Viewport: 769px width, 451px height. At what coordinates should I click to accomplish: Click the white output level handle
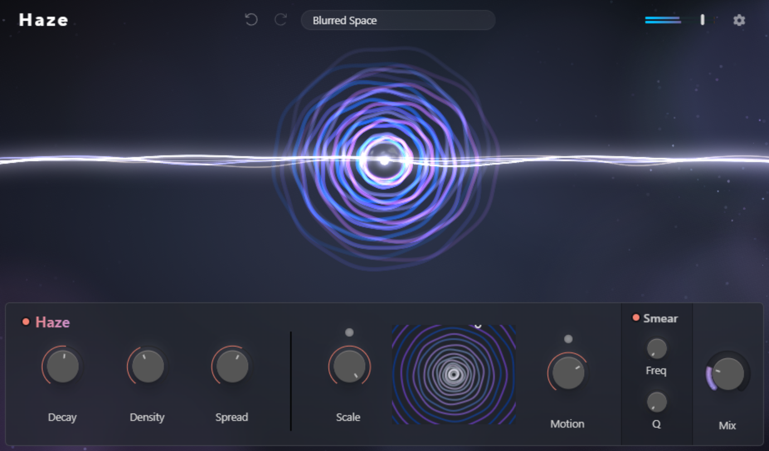point(702,20)
